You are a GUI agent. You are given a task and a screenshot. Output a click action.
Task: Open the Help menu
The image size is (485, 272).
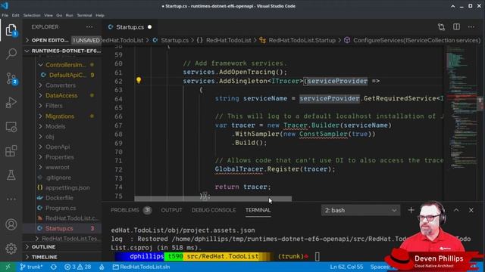coord(100,15)
